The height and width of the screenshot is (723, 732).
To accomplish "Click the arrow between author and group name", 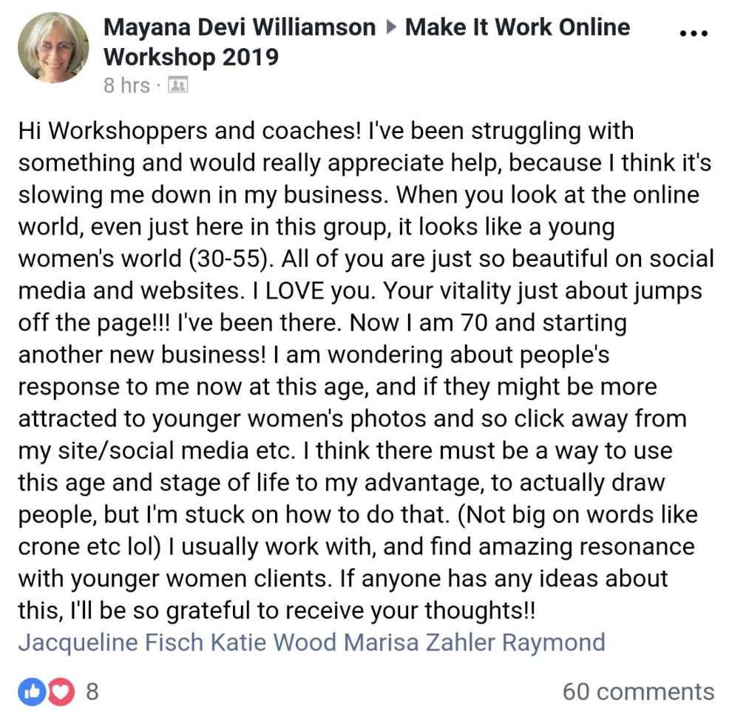I will 390,28.
